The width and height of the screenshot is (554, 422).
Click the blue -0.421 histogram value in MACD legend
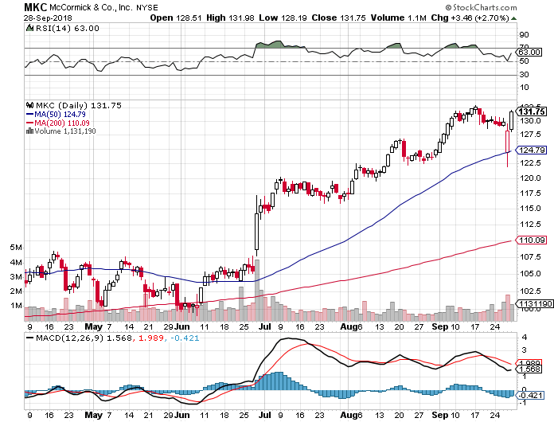pos(185,338)
